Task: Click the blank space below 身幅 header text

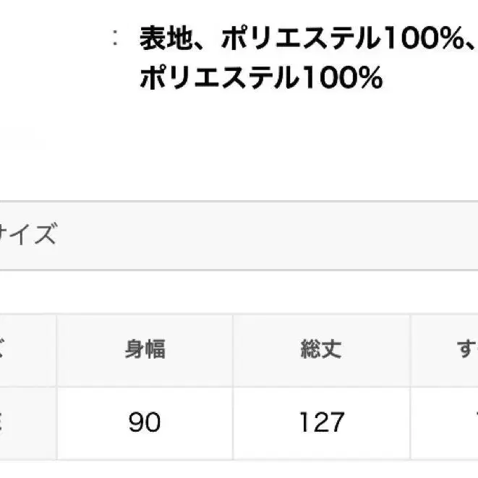Action: click(x=145, y=372)
